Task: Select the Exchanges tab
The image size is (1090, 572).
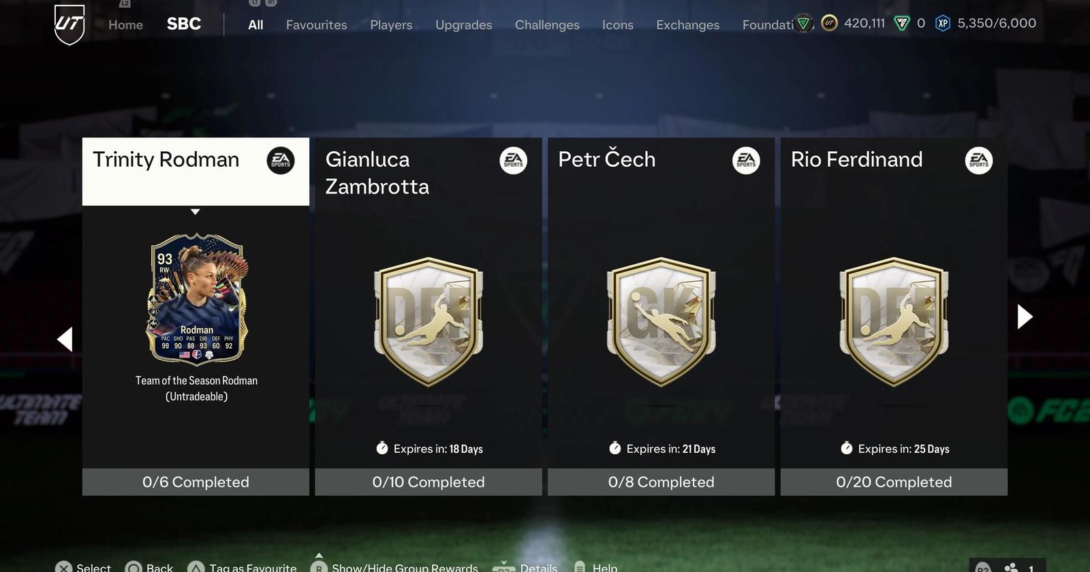Action: 687,25
